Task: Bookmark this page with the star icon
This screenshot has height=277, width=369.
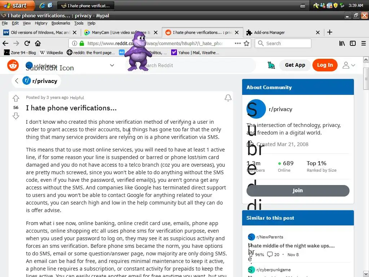Action: 246,43
